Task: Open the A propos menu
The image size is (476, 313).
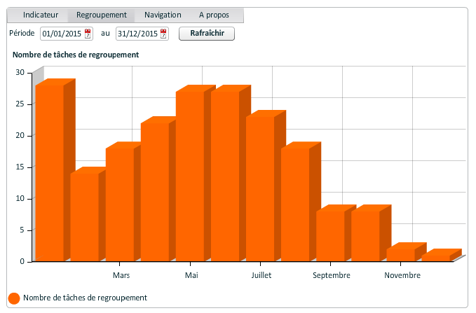Action: (214, 15)
